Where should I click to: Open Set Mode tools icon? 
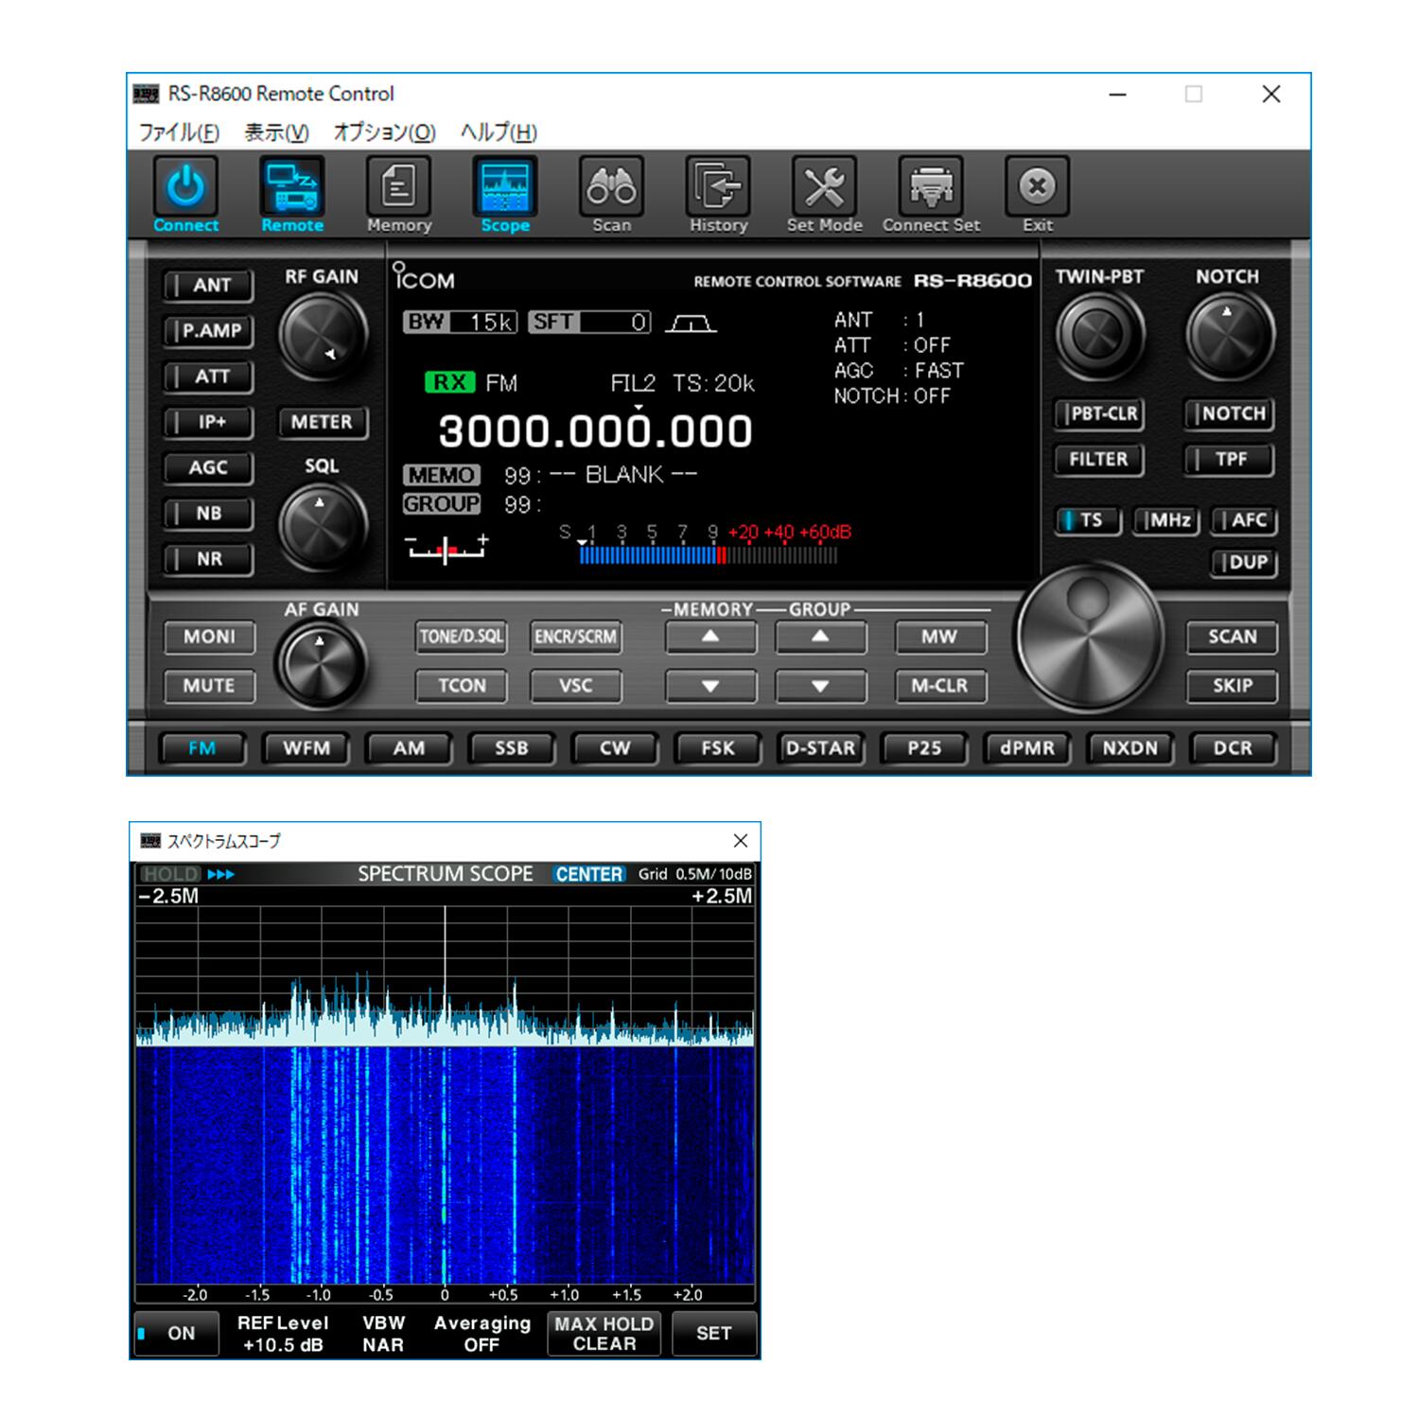824,188
